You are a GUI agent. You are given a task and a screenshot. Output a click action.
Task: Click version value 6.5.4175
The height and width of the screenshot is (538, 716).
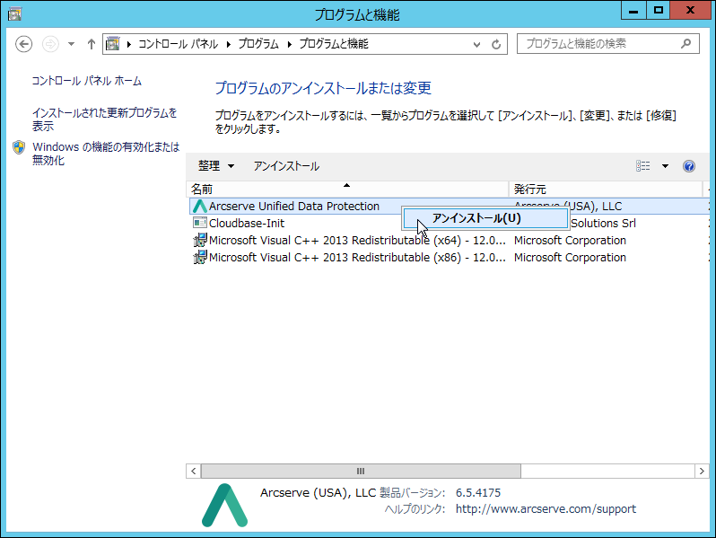pyautogui.click(x=478, y=493)
